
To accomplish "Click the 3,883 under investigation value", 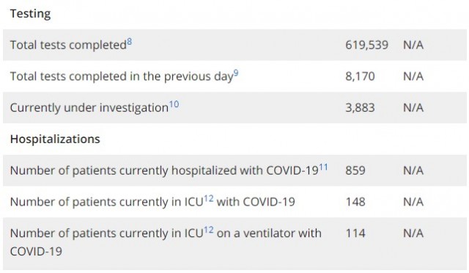I will point(360,108).
